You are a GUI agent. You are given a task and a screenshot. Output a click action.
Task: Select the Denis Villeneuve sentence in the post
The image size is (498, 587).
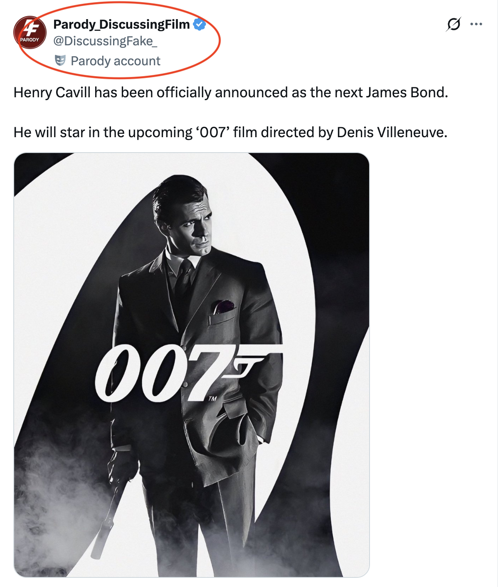tap(230, 132)
